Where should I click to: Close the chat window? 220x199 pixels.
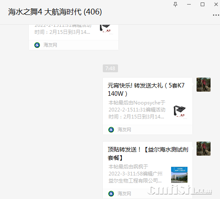pos(216,5)
